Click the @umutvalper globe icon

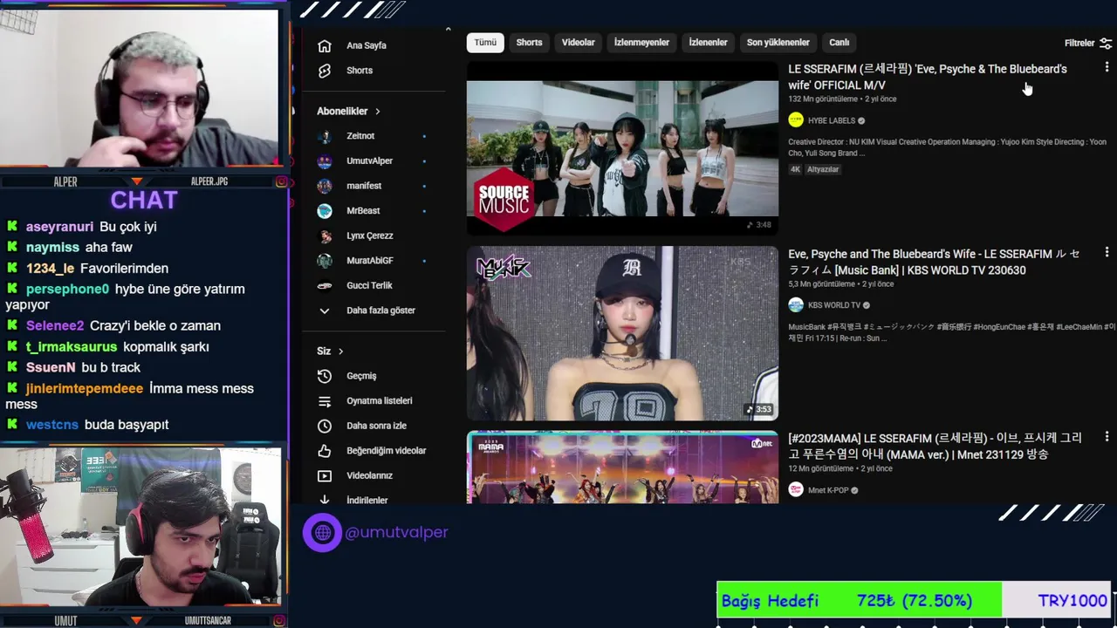[x=322, y=532]
